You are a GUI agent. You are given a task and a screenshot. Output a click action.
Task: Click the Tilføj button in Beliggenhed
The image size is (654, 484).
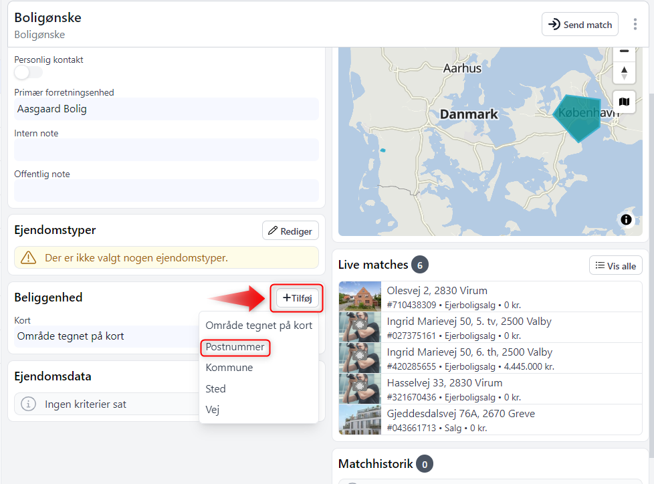297,298
